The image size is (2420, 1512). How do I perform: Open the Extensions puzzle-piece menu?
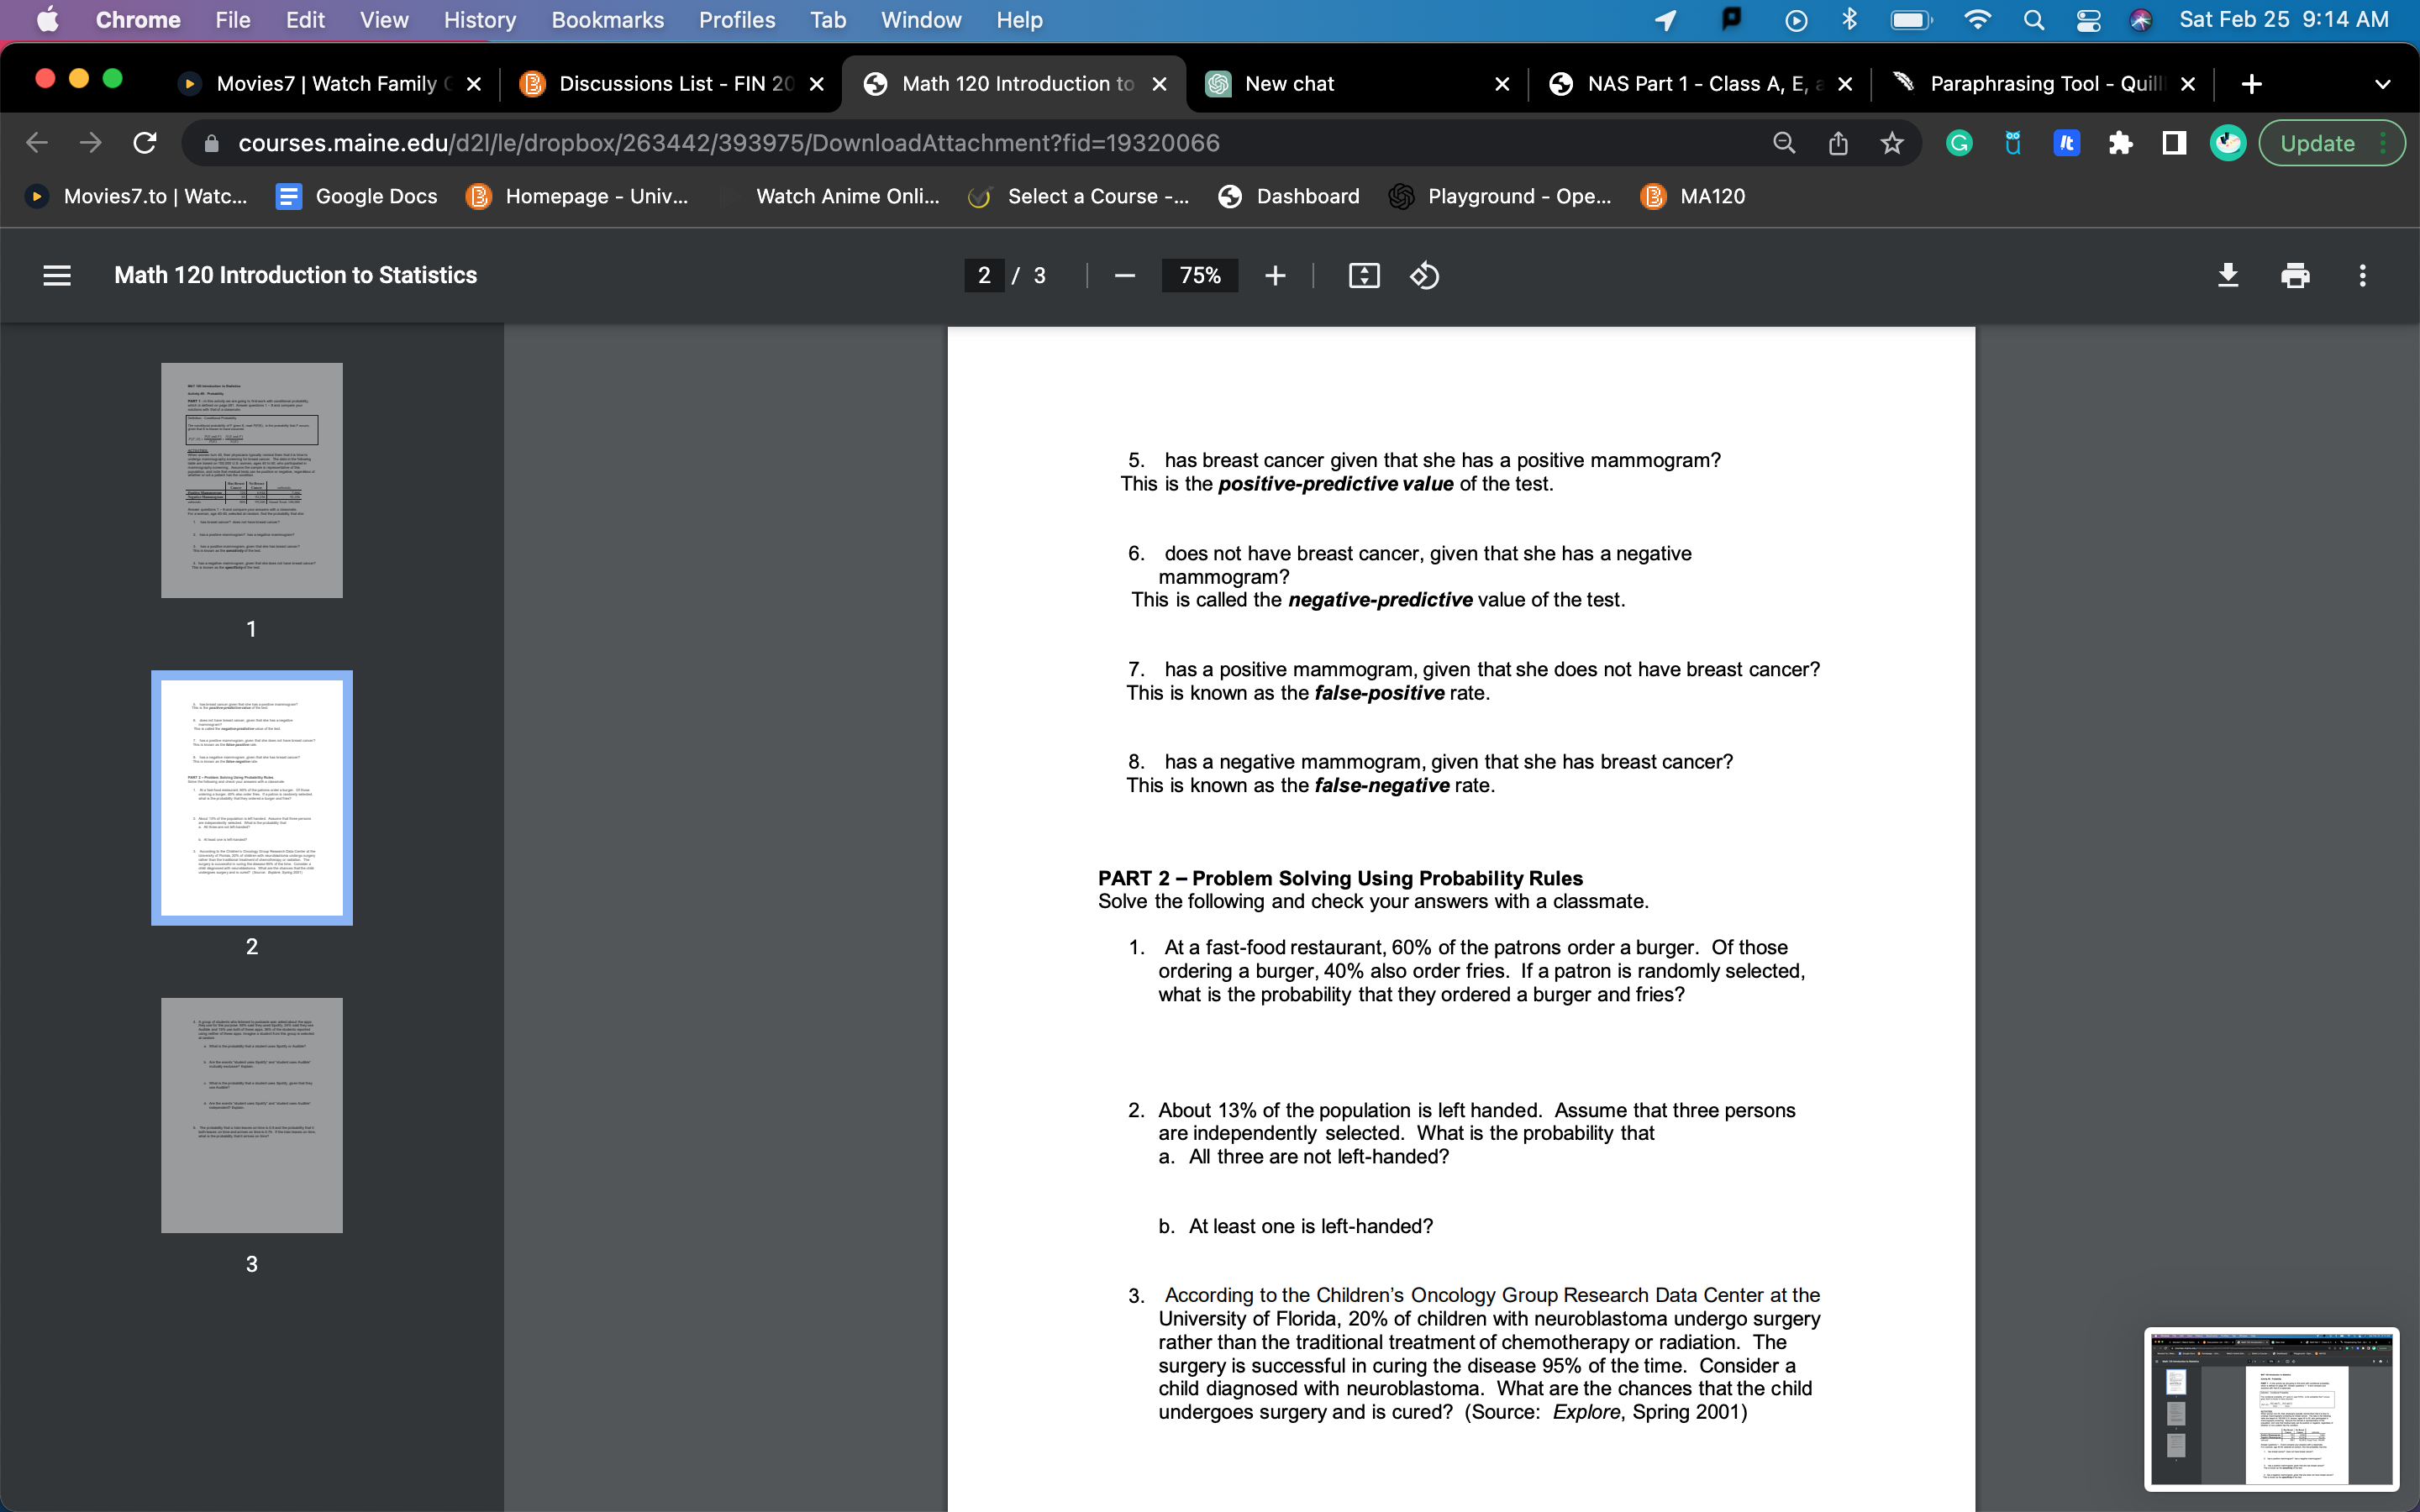pos(2121,143)
